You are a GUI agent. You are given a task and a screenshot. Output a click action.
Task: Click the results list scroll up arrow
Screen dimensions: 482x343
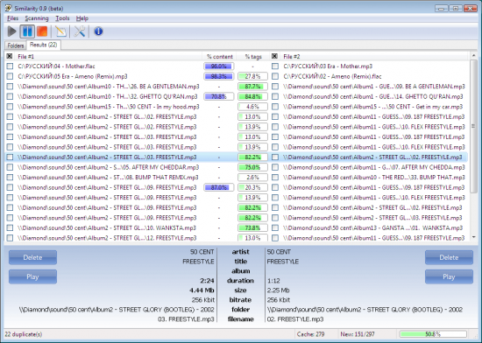pyautogui.click(x=473, y=56)
